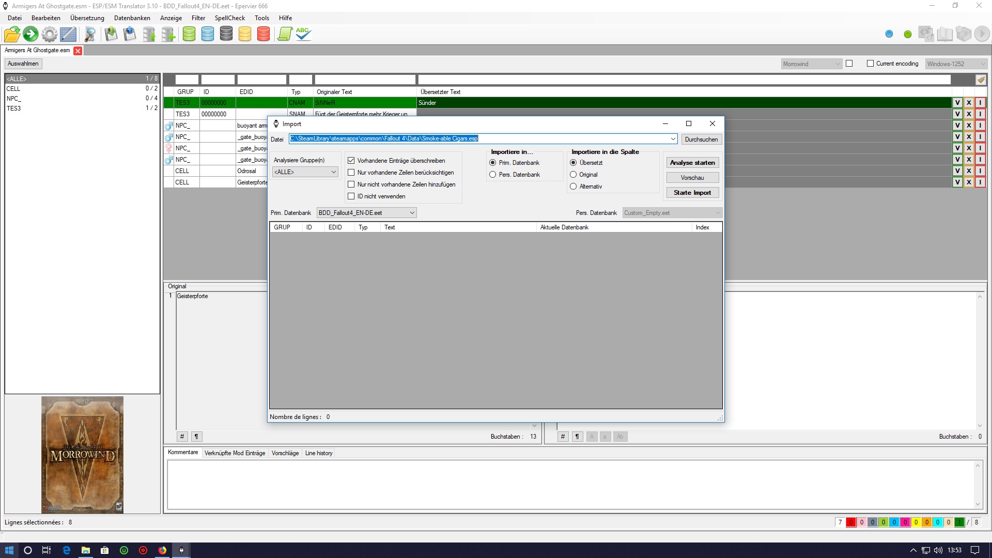Switch to the Vorschläge tab

click(x=285, y=453)
